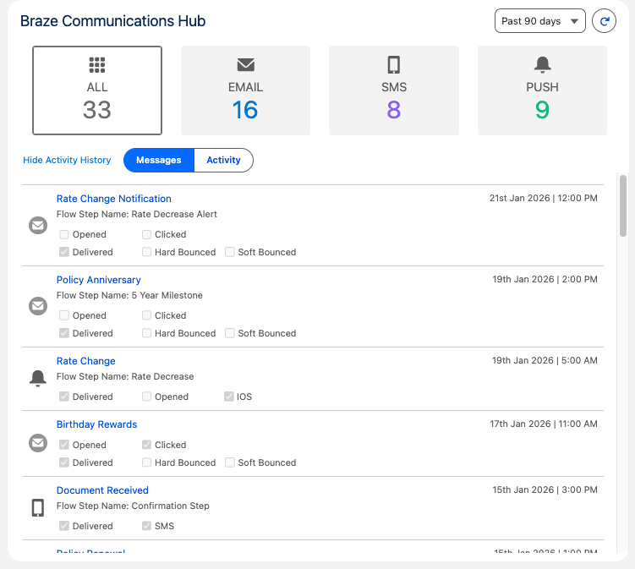Toggle Delivered checkbox for Rate Change Notification
635x569 pixels.
(x=64, y=252)
